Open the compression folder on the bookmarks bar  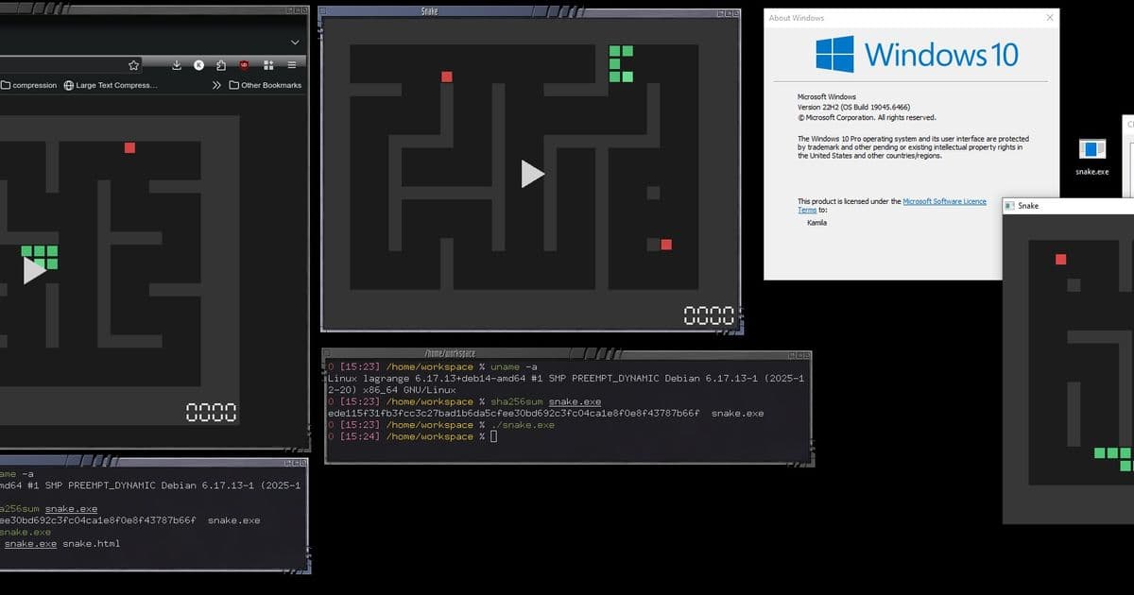tap(30, 85)
